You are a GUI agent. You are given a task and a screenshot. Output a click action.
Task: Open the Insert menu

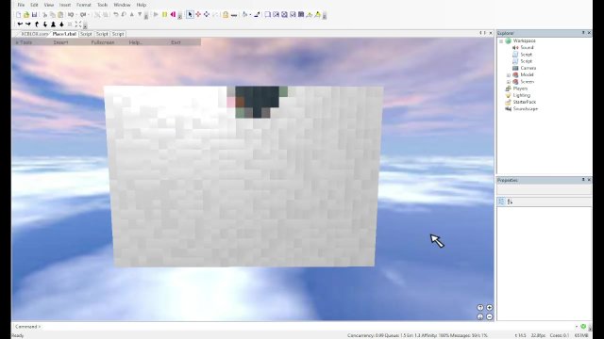(65, 5)
